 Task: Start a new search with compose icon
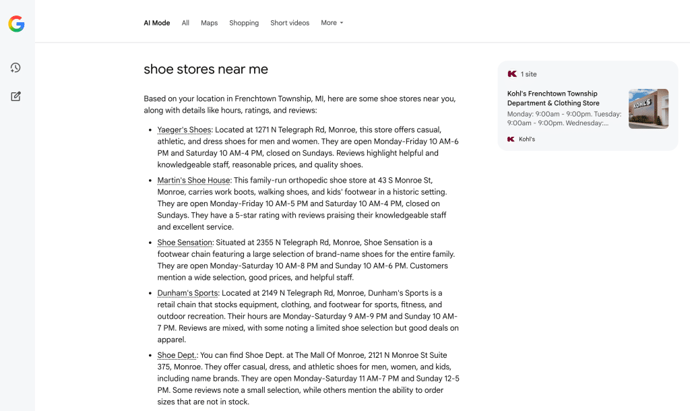pyautogui.click(x=15, y=96)
